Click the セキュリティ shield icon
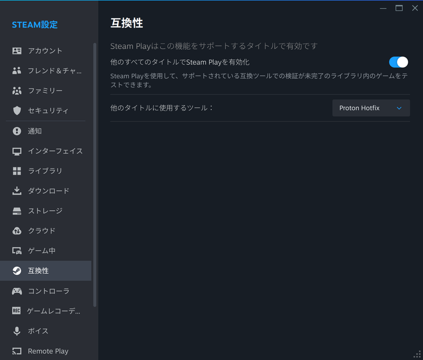 [x=17, y=111]
